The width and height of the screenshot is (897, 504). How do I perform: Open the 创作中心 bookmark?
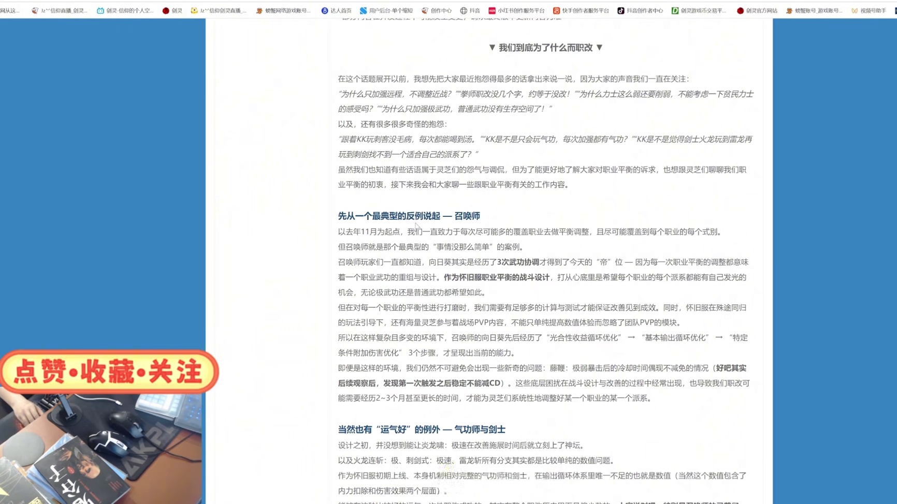436,10
